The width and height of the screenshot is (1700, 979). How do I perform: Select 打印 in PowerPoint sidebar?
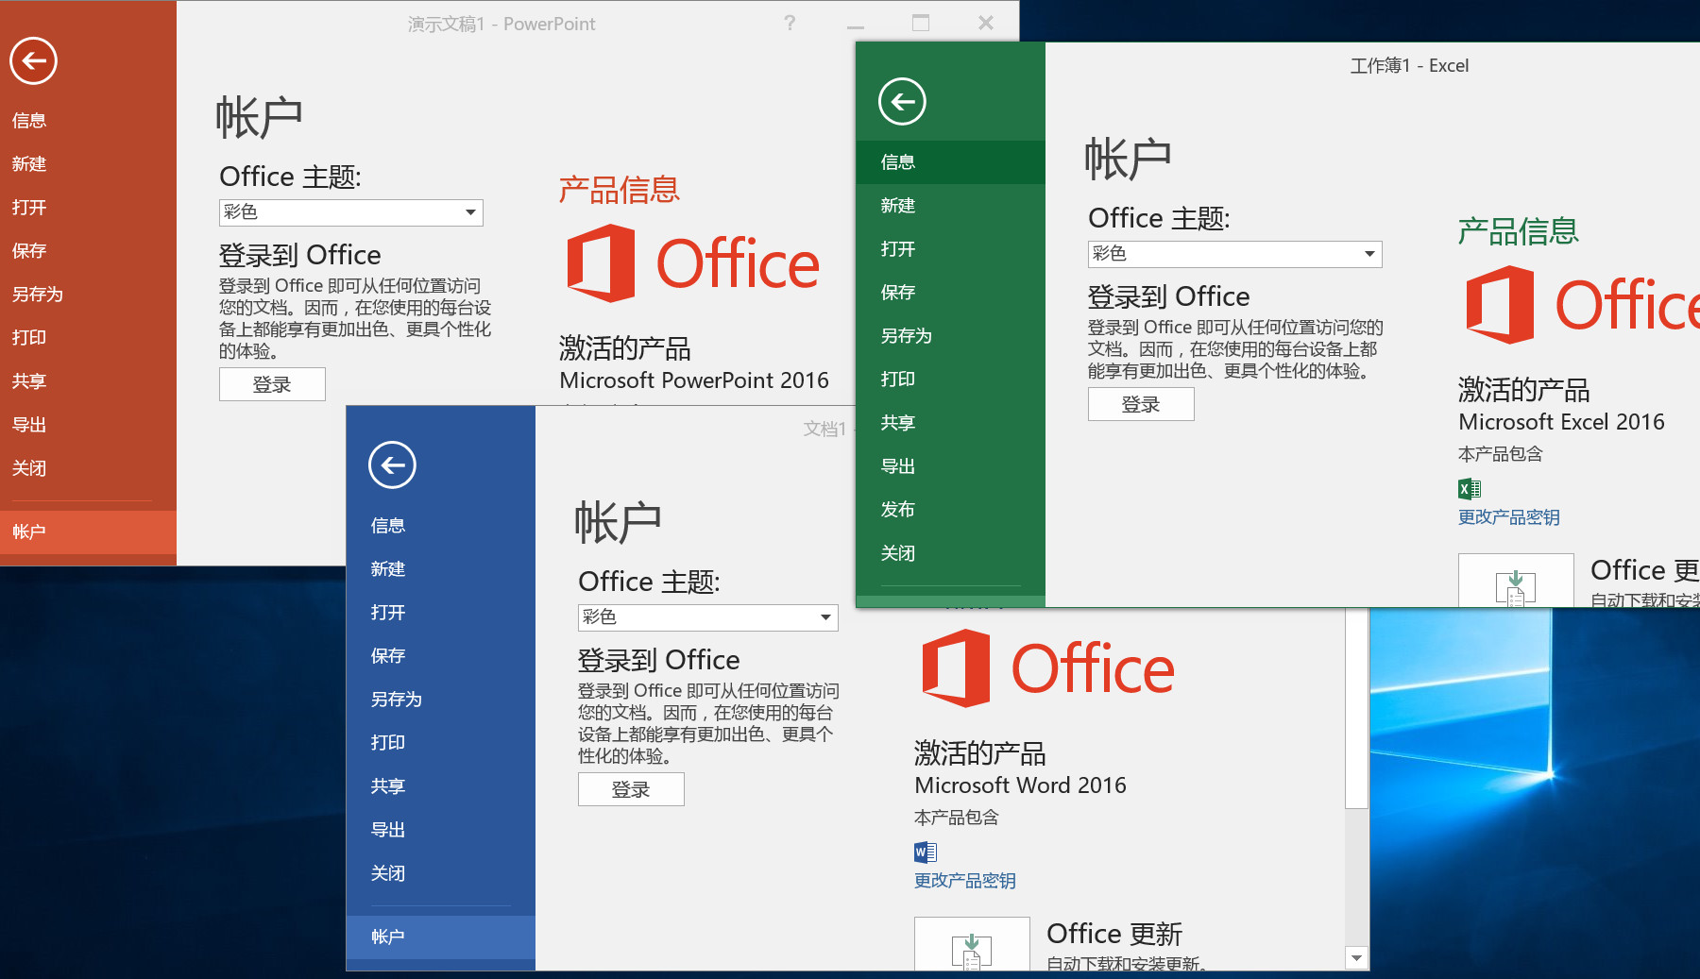click(x=88, y=337)
